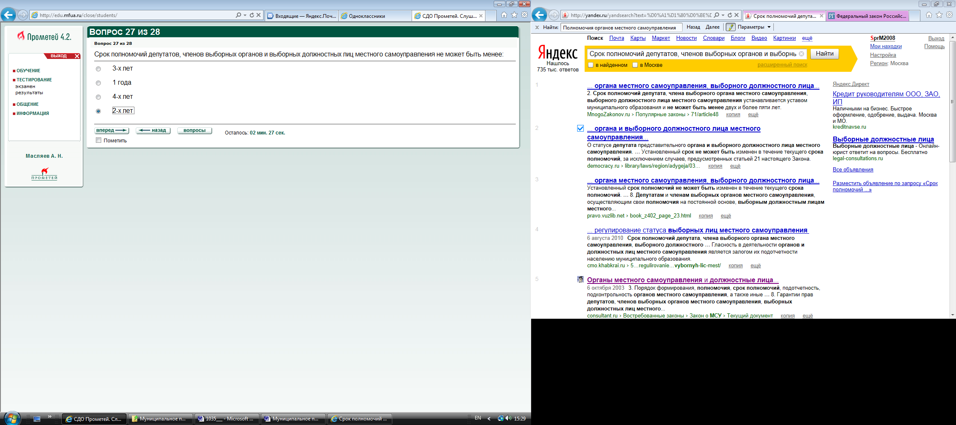Viewport: 956px width, 425px height.
Task: Expand the left address bar search dropdown arrow
Action: [x=245, y=15]
